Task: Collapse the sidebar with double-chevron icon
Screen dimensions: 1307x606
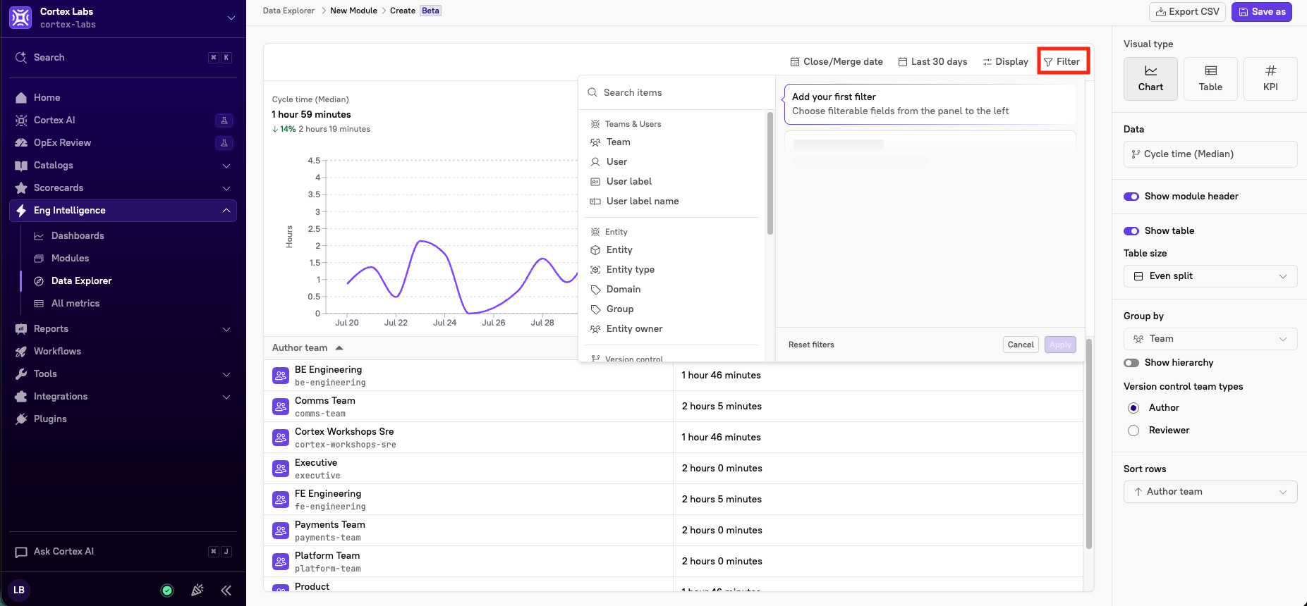Action: tap(226, 590)
